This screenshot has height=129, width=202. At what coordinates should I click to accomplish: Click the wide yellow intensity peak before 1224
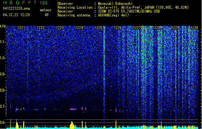click(72, 125)
